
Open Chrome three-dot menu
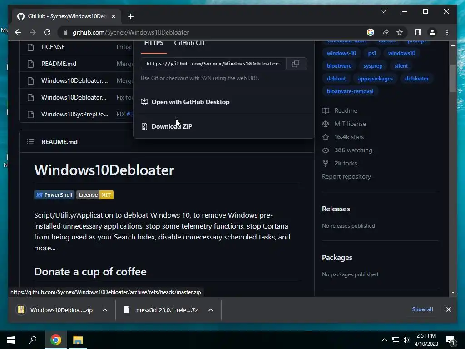[447, 32]
